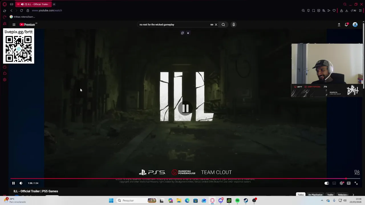Screen dimensions: 365x205
Task: Turn on subtitles in the player
Action: [x=334, y=183]
